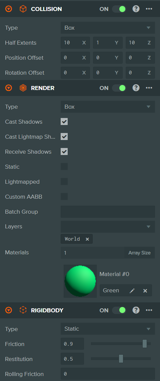Screen dimensions: 160x381
Task: Adjust the Friction slider handle
Action: click(145, 344)
